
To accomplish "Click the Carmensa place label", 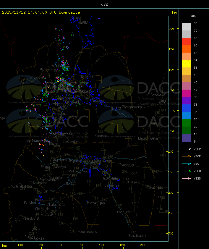I will point(112,185).
